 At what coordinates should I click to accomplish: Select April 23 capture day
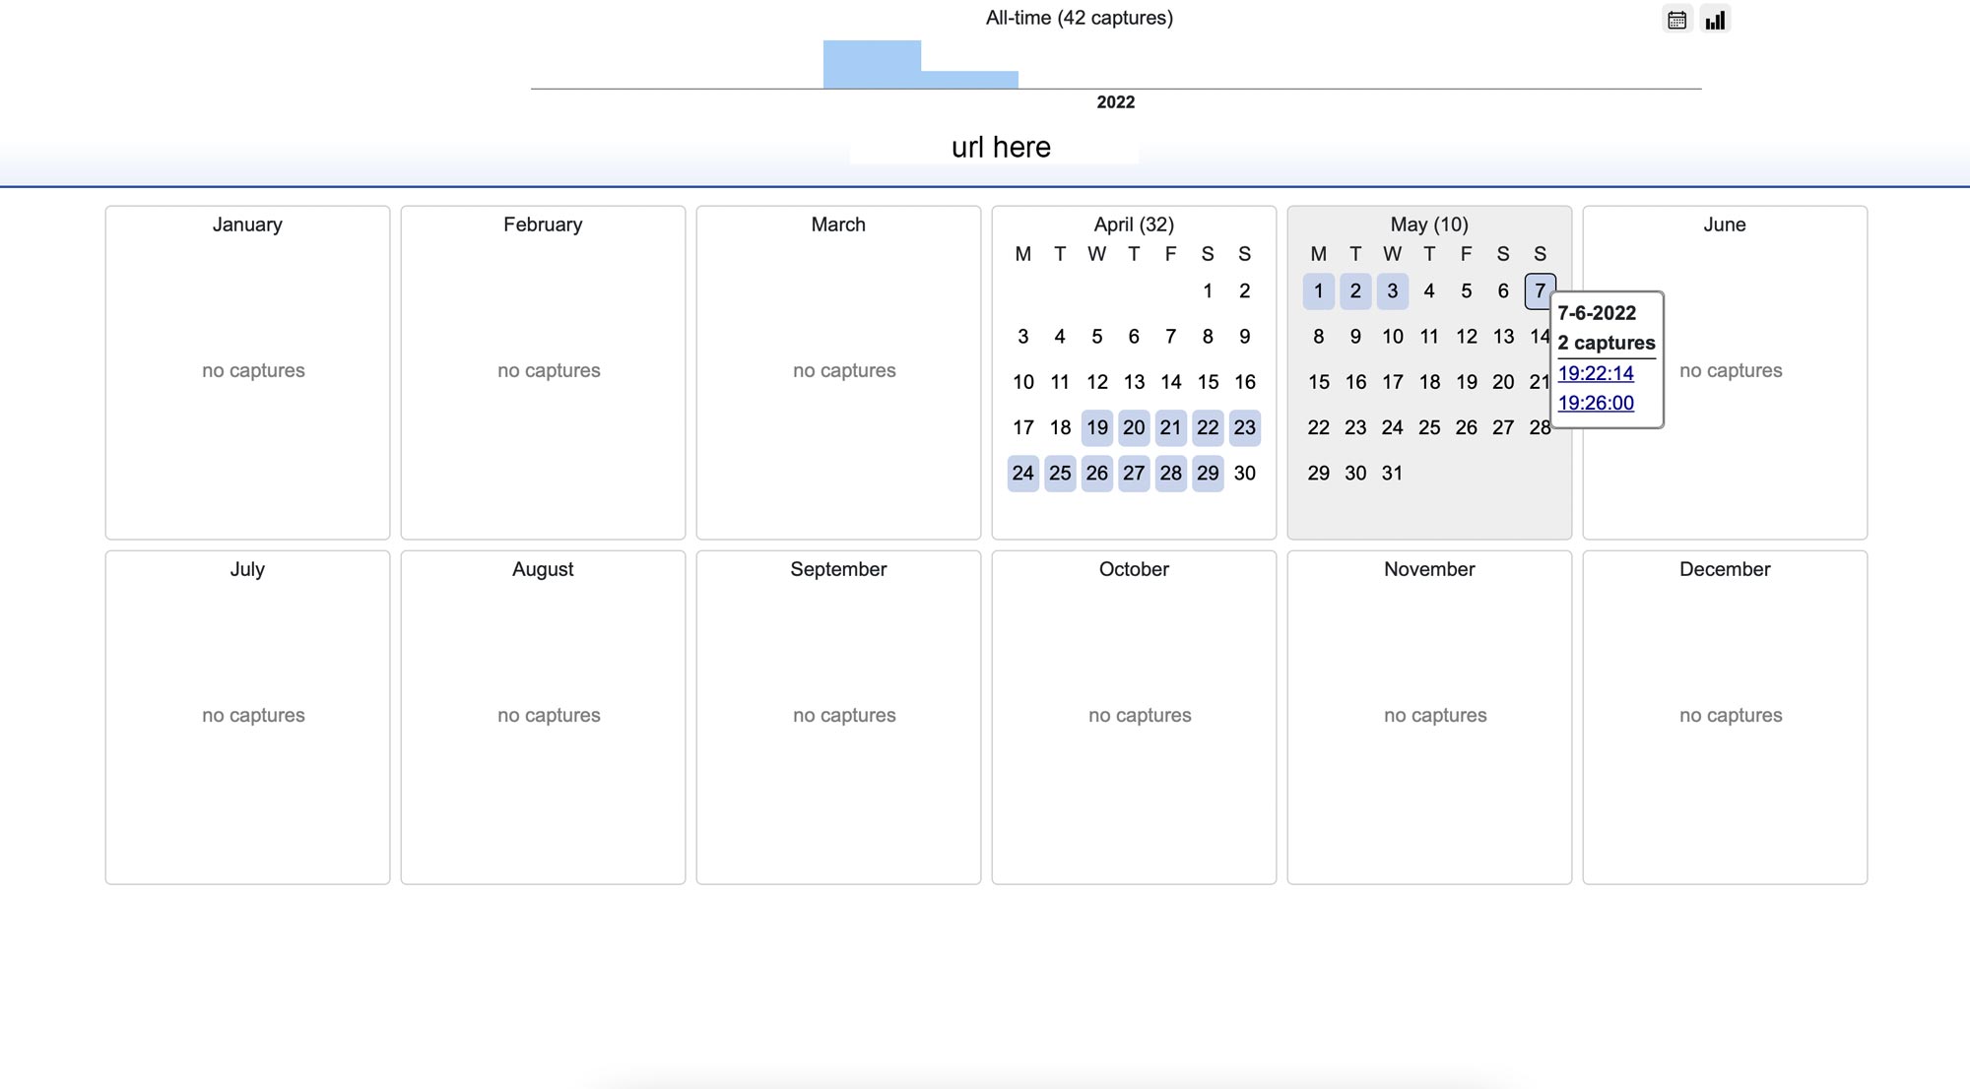pyautogui.click(x=1244, y=427)
